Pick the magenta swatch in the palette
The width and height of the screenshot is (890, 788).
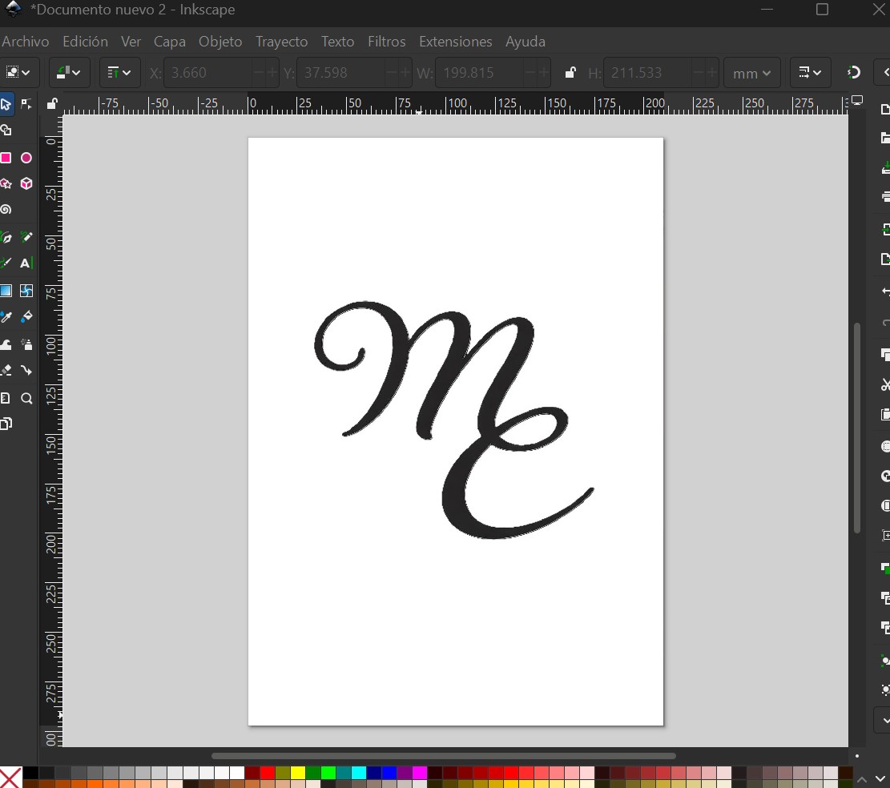click(420, 773)
